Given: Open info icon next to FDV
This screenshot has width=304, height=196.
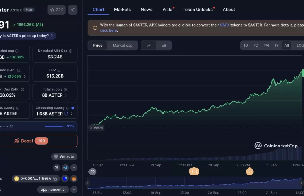Looking at the screenshot, I should (59, 70).
